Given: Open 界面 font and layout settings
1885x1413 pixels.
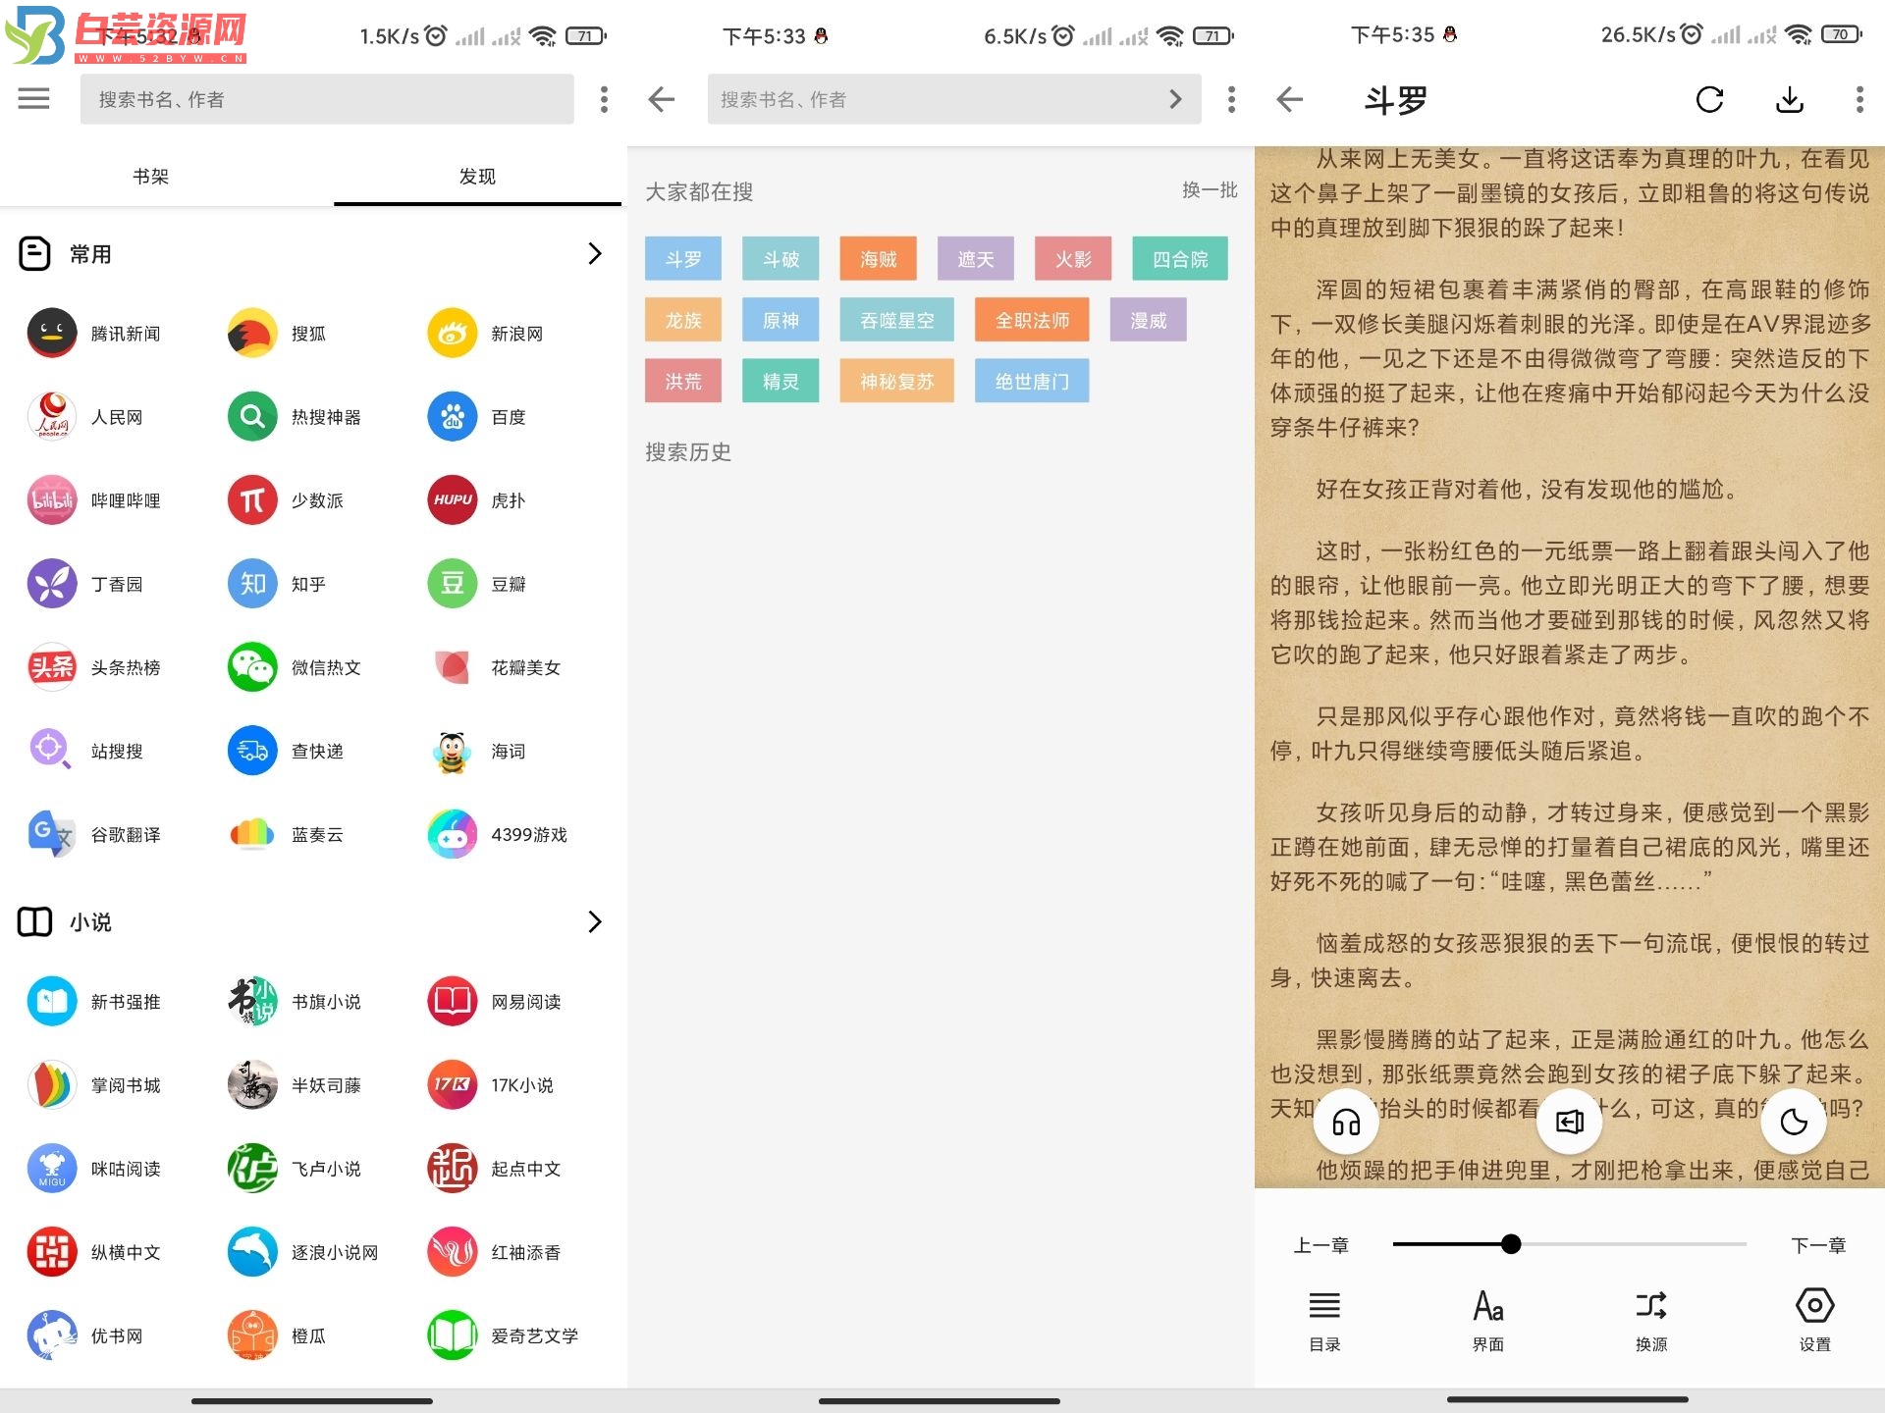Looking at the screenshot, I should (1488, 1322).
